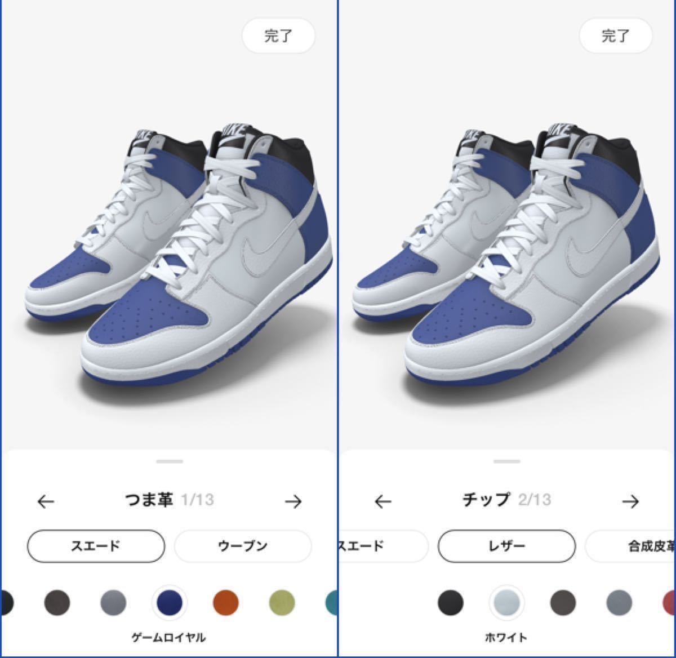
Task: Tap 完了 button on left screen
Action: [x=278, y=36]
